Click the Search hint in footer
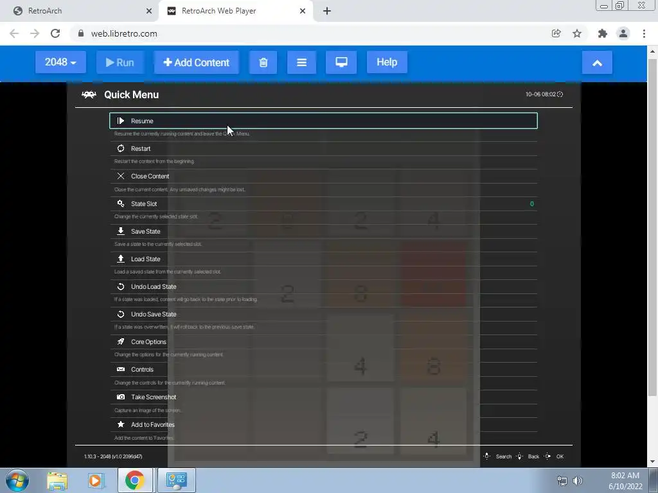This screenshot has height=493, width=658. tap(499, 456)
